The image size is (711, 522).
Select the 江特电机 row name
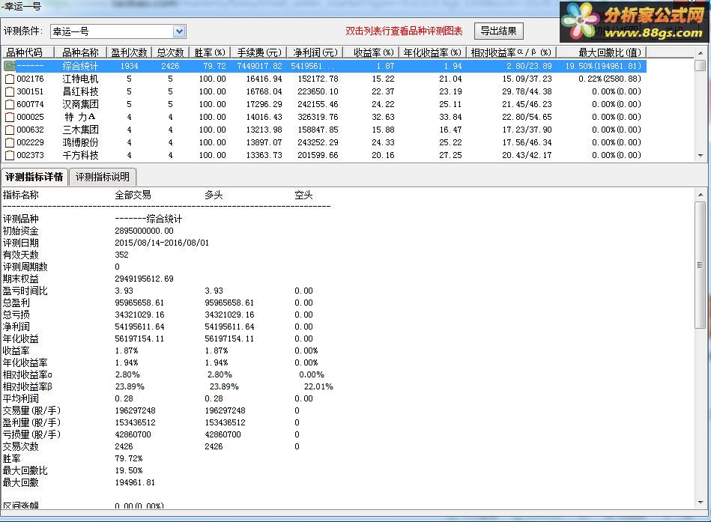(x=80, y=79)
